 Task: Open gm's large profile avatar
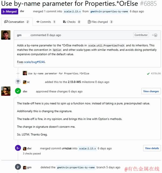6,35
